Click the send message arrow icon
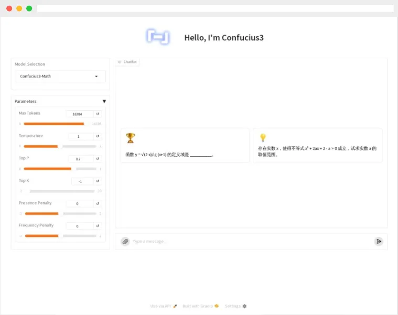This screenshot has height=315, width=398. pos(379,242)
